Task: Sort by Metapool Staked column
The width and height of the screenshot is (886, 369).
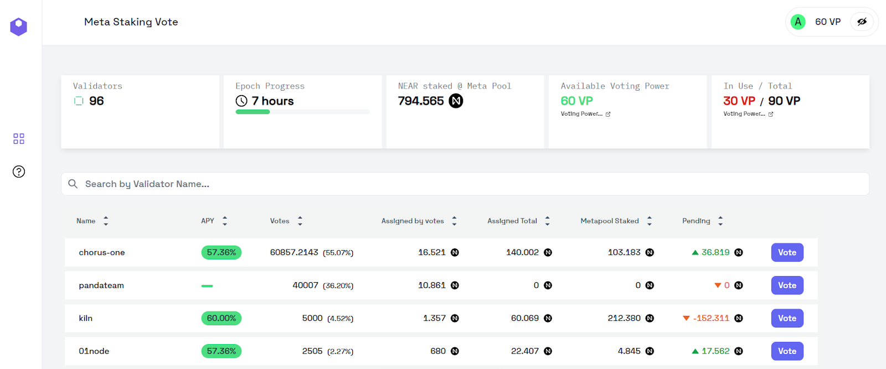Action: pyautogui.click(x=650, y=221)
